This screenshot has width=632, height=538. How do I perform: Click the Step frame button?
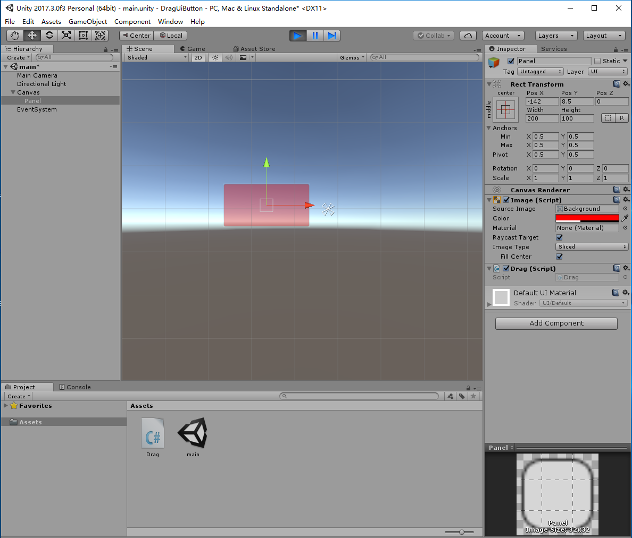(332, 36)
